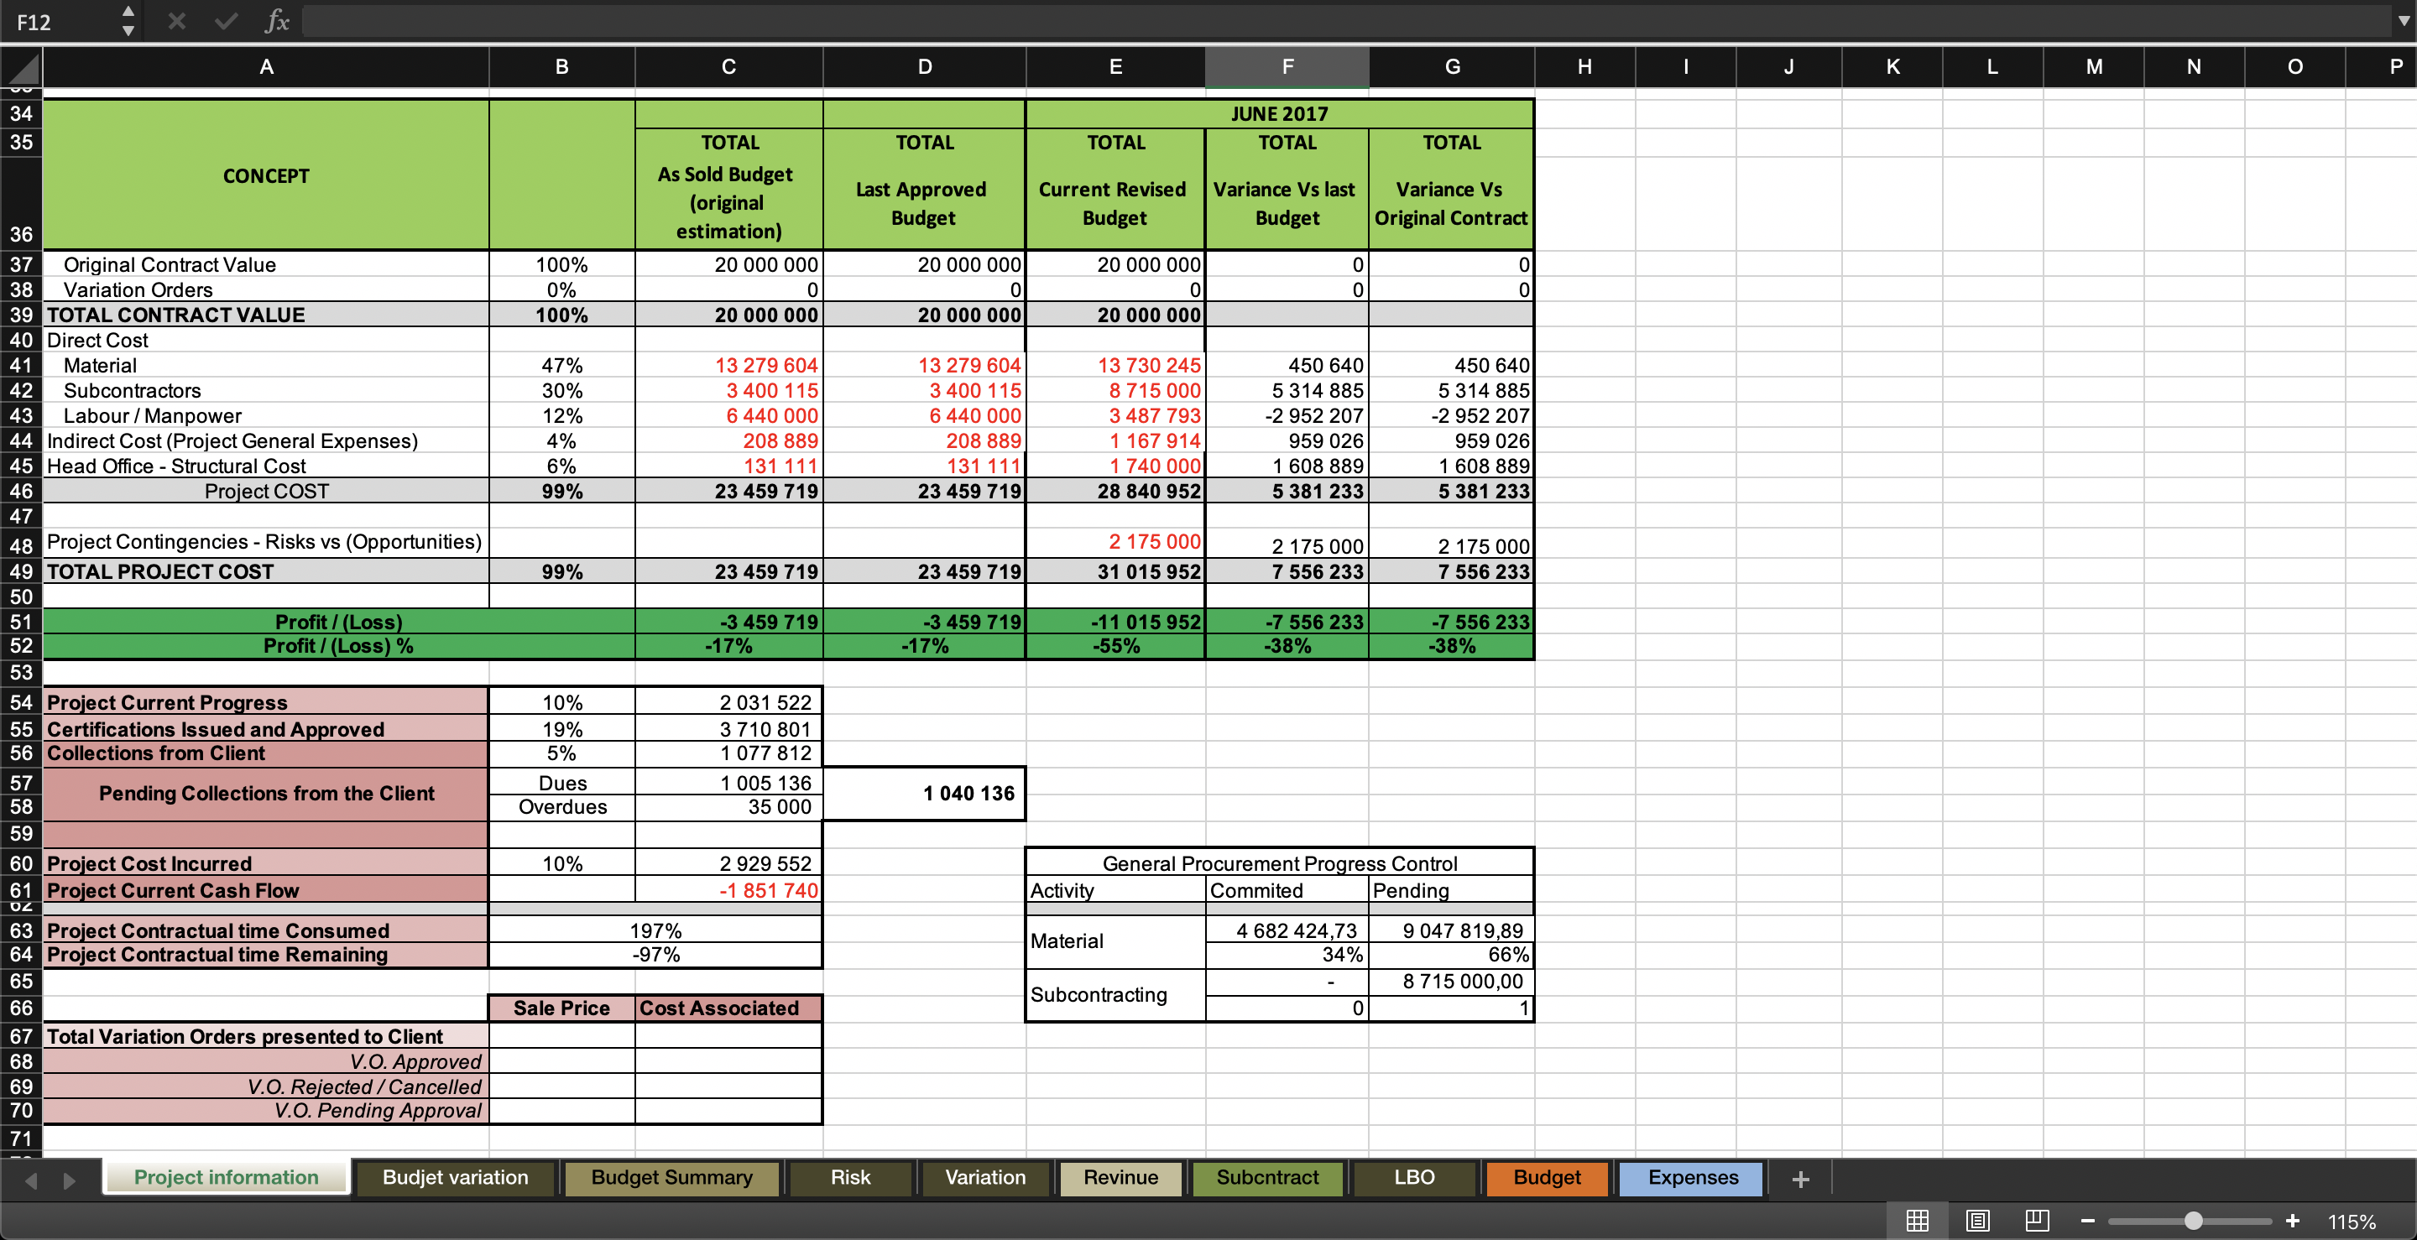Select the Sale Price header cell
2417x1240 pixels.
coord(562,1008)
